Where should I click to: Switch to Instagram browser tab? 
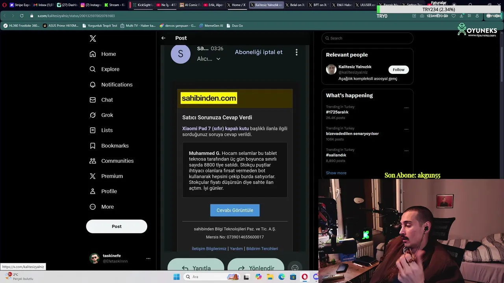pyautogui.click(x=91, y=5)
